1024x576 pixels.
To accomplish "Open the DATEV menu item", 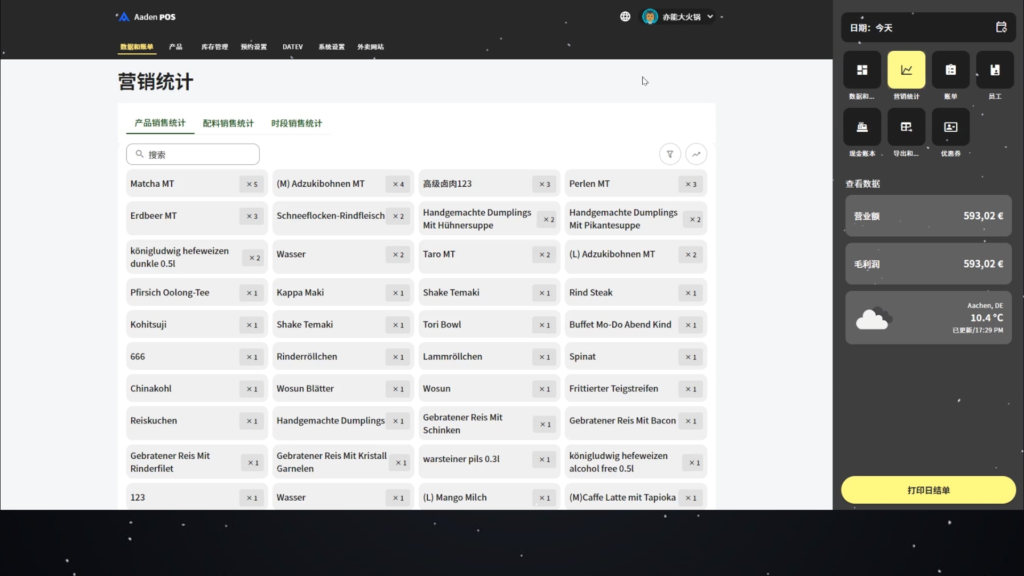I will (292, 47).
